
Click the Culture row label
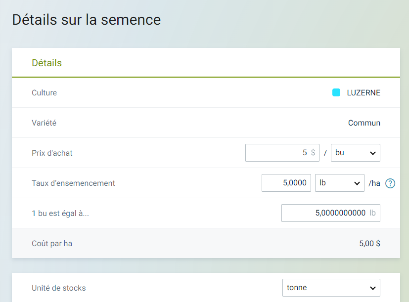(x=44, y=92)
